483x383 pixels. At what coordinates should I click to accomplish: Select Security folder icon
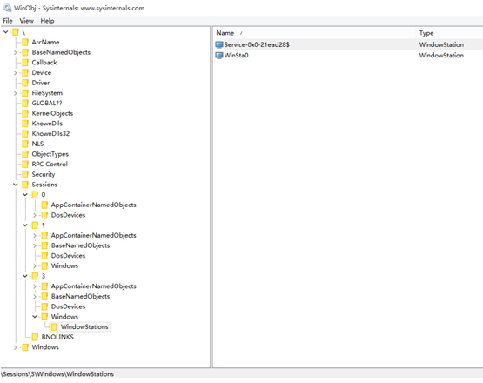click(x=25, y=174)
